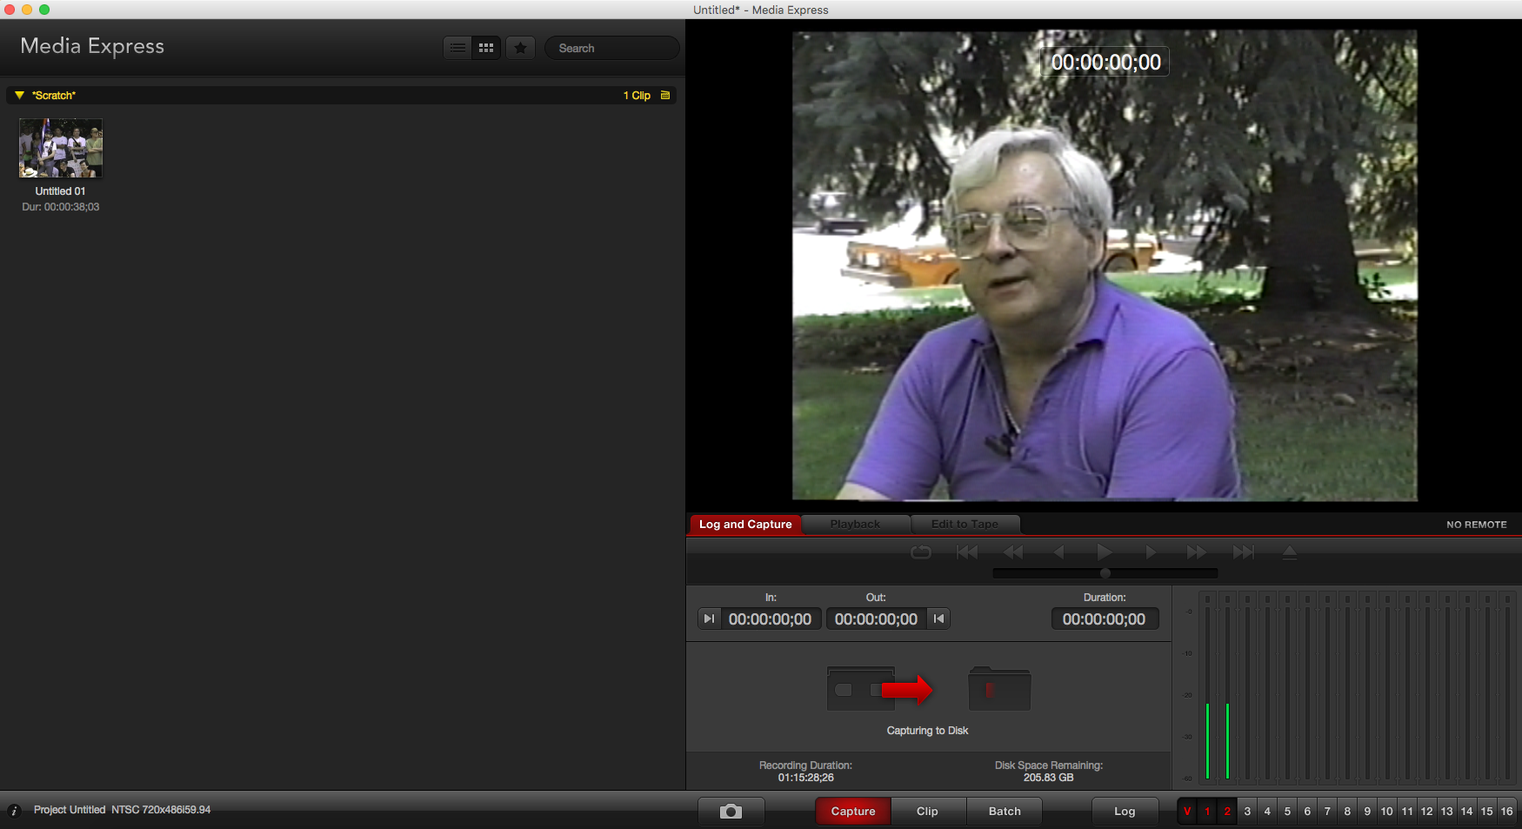This screenshot has height=829, width=1522.
Task: Click the Log button
Action: 1125,811
